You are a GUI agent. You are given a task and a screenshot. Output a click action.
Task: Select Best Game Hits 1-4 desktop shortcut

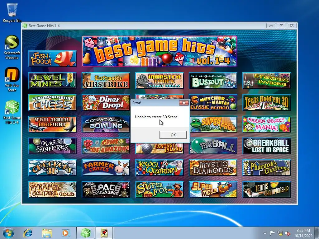(12, 112)
